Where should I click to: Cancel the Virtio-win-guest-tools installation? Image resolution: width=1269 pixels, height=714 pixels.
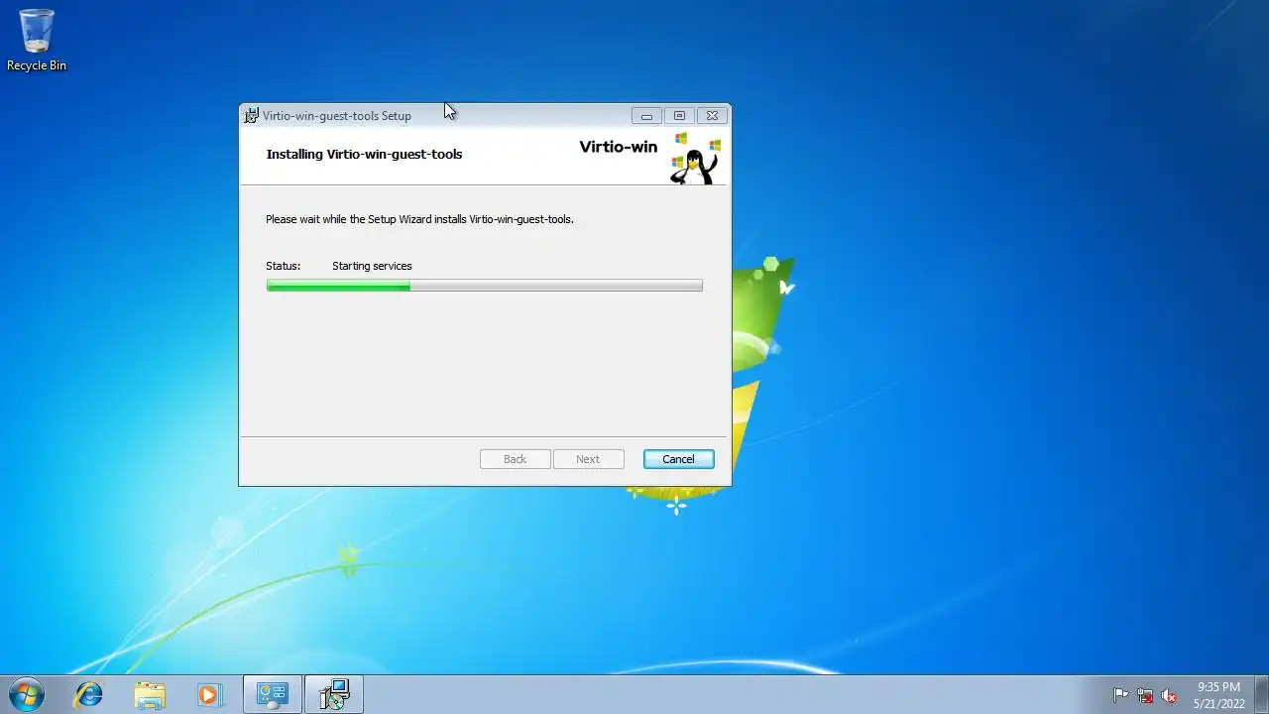point(678,459)
